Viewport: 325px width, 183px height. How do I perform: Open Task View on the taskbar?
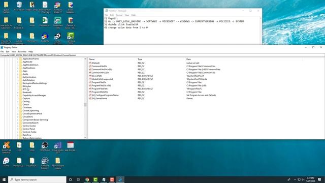click(x=79, y=179)
